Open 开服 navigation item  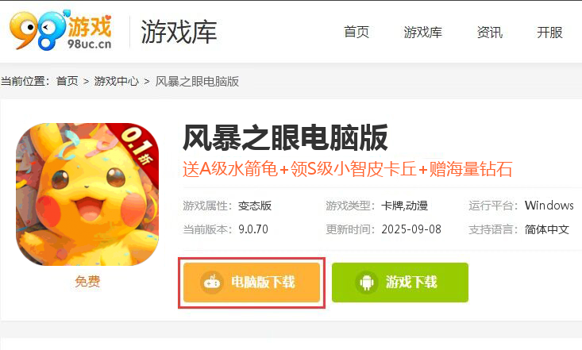tap(549, 33)
